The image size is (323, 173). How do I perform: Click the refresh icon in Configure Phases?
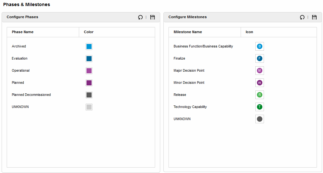pos(140,17)
